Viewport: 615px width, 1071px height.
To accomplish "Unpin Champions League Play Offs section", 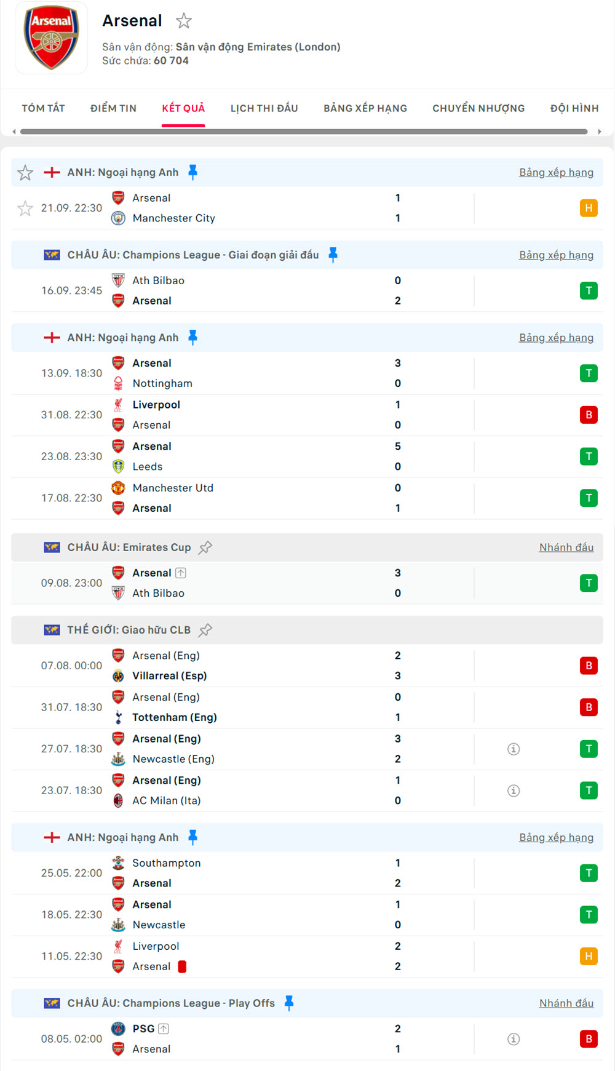I will click(288, 1003).
